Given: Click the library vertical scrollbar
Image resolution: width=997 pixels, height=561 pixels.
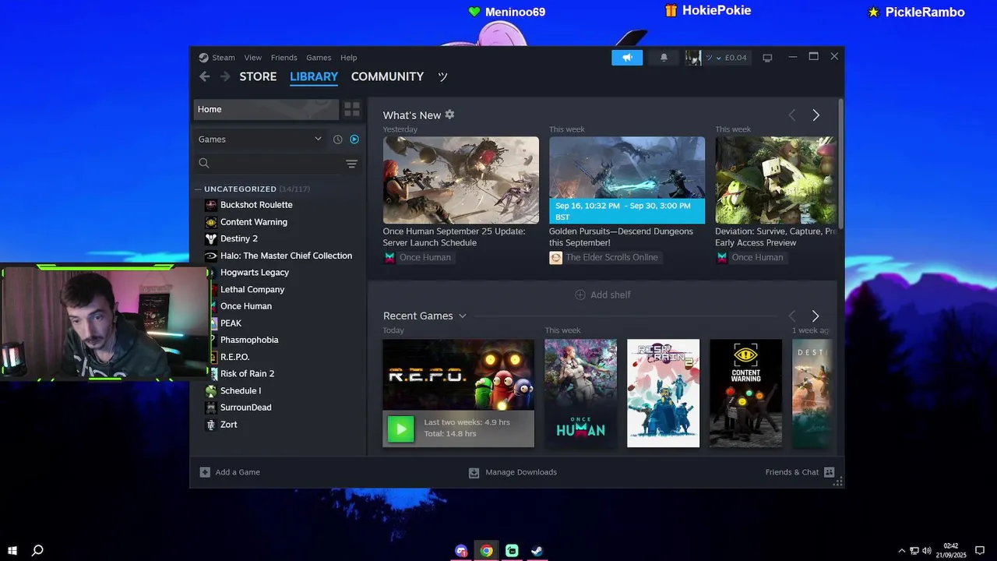Looking at the screenshot, I should pos(840,164).
